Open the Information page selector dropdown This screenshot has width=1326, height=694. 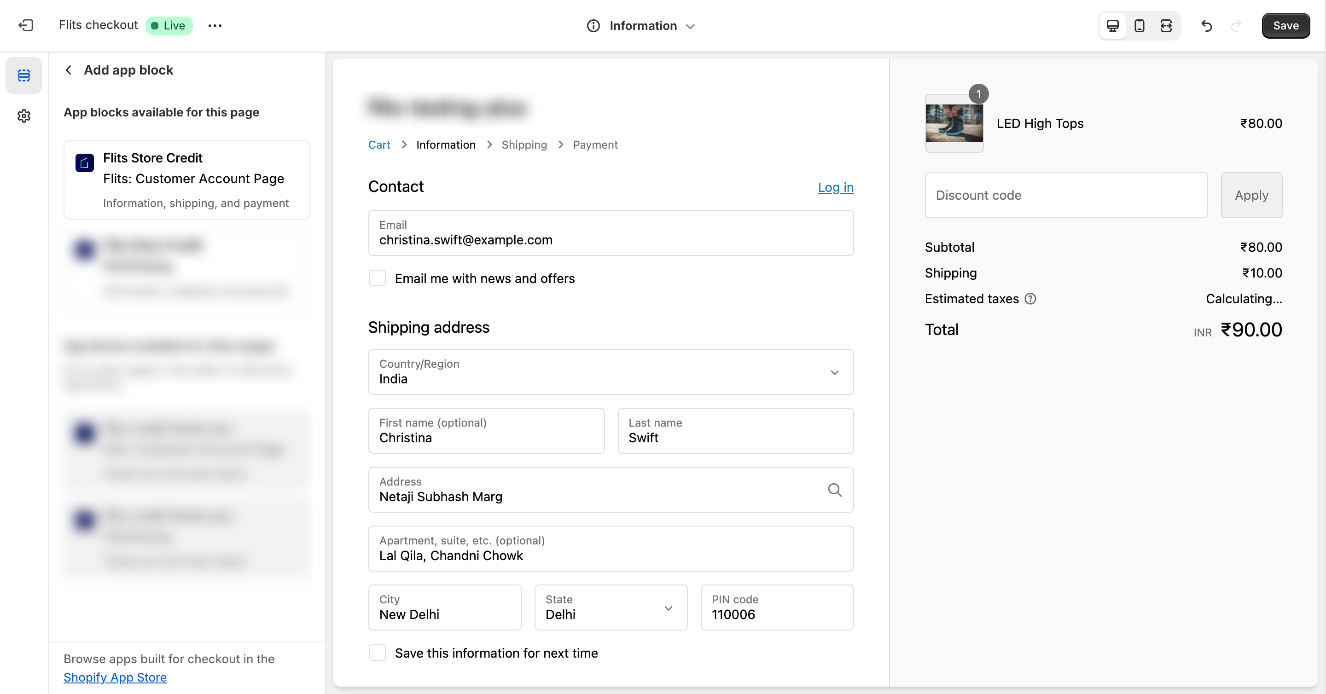tap(641, 26)
